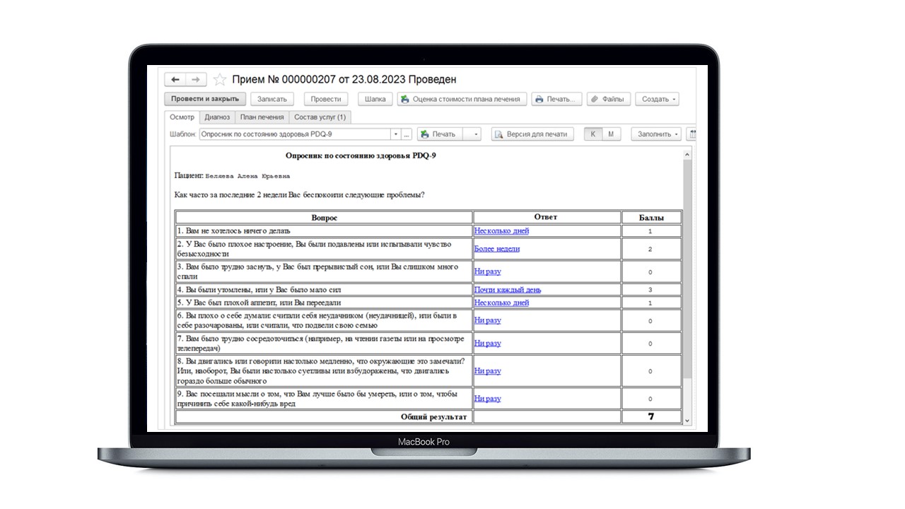Click the 'Вопрос' column header

(x=324, y=218)
